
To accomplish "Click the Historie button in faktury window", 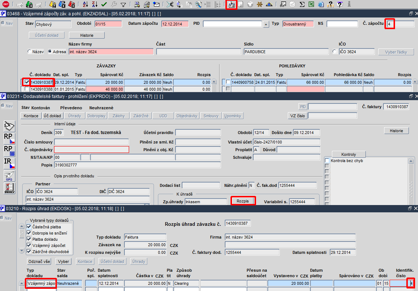I will pos(396,131).
